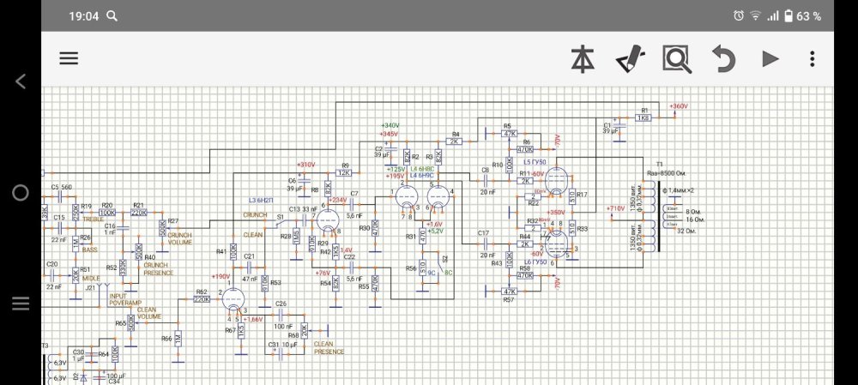The height and width of the screenshot is (385, 858).
Task: Select the pencil edit tool
Action: tap(631, 59)
